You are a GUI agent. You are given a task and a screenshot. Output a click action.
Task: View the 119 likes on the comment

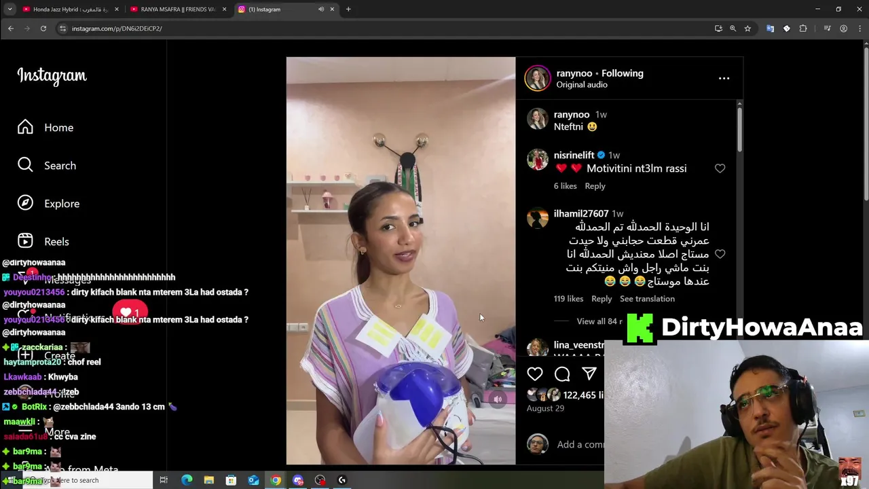[x=568, y=299]
